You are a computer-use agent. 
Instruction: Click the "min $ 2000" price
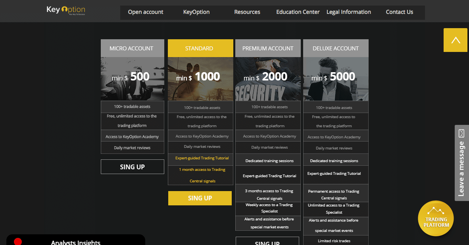coord(265,77)
